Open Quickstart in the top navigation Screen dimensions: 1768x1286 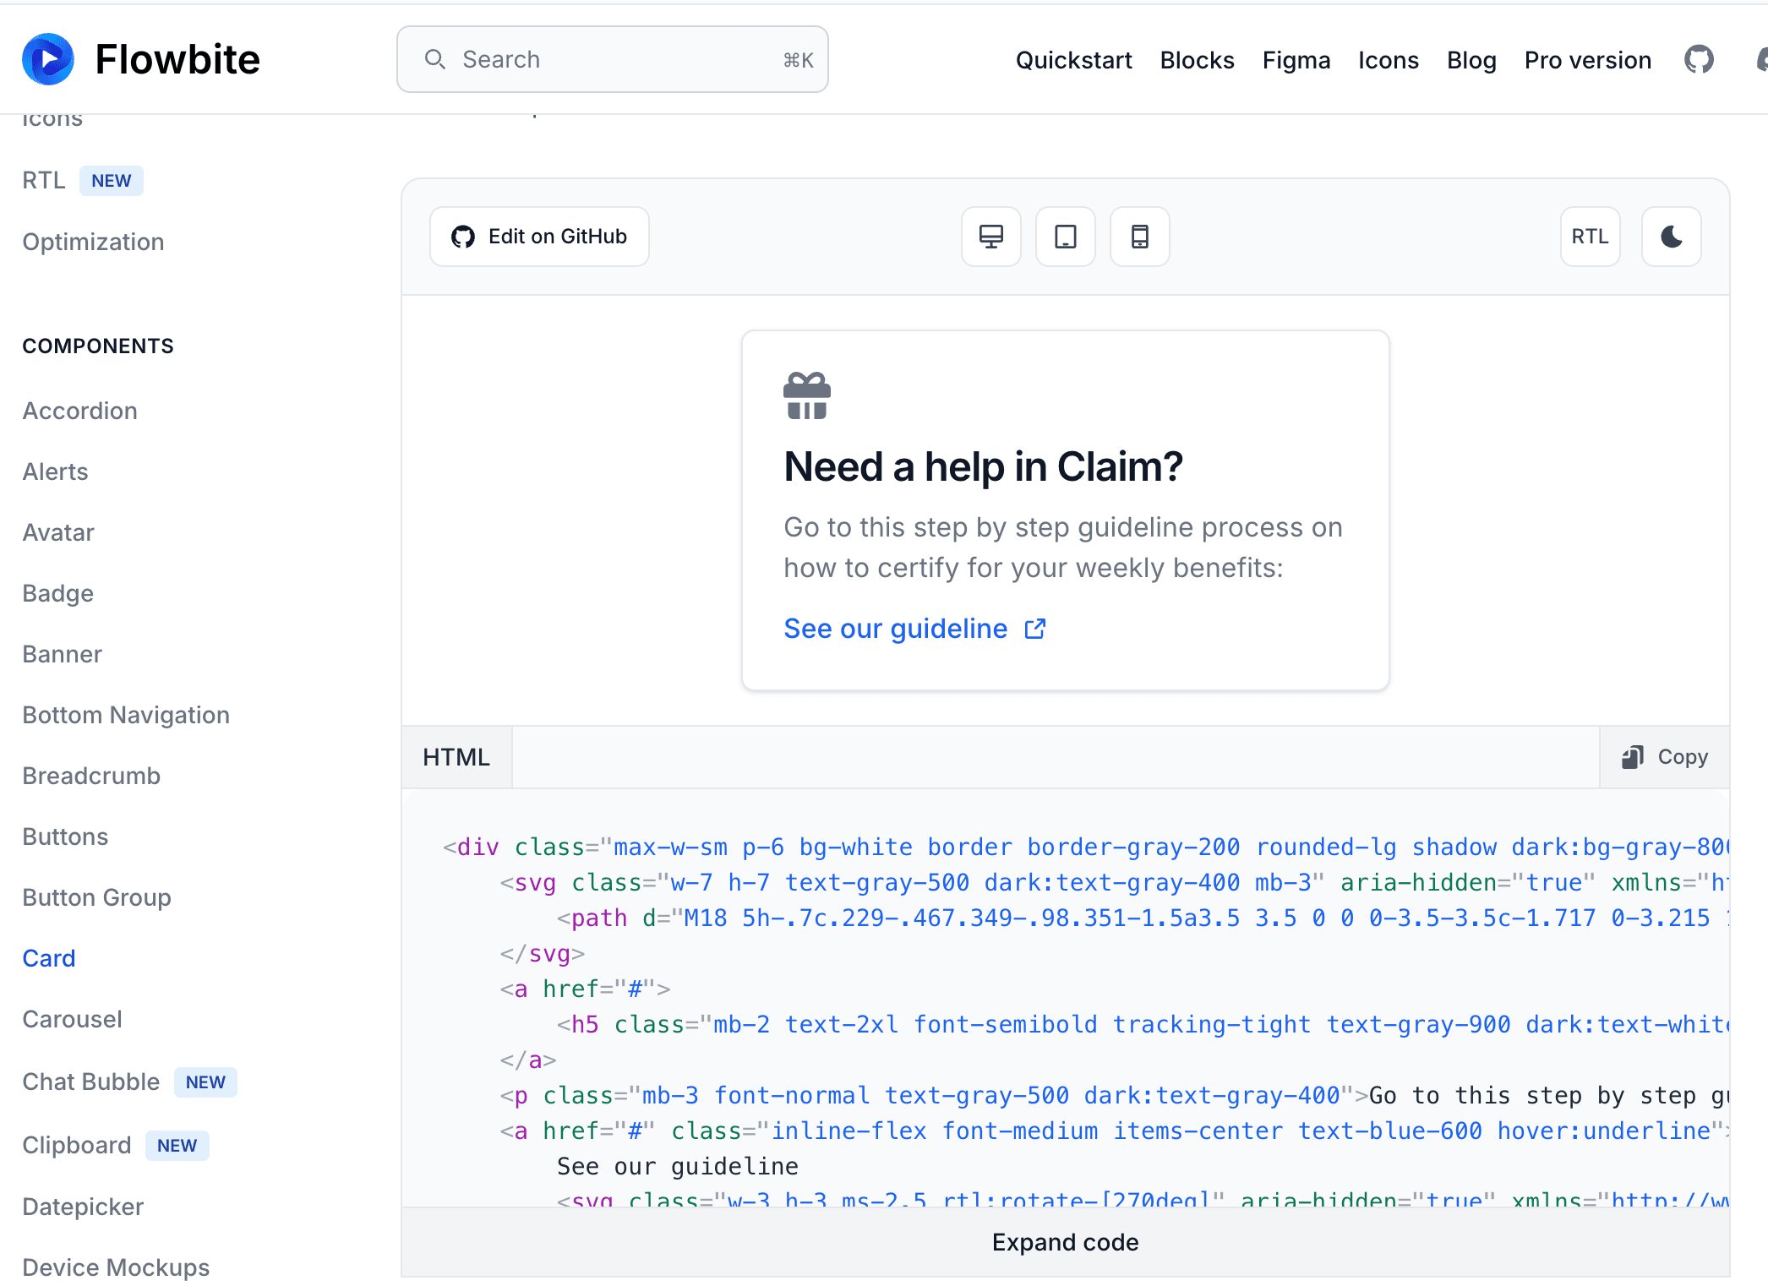(x=1073, y=60)
